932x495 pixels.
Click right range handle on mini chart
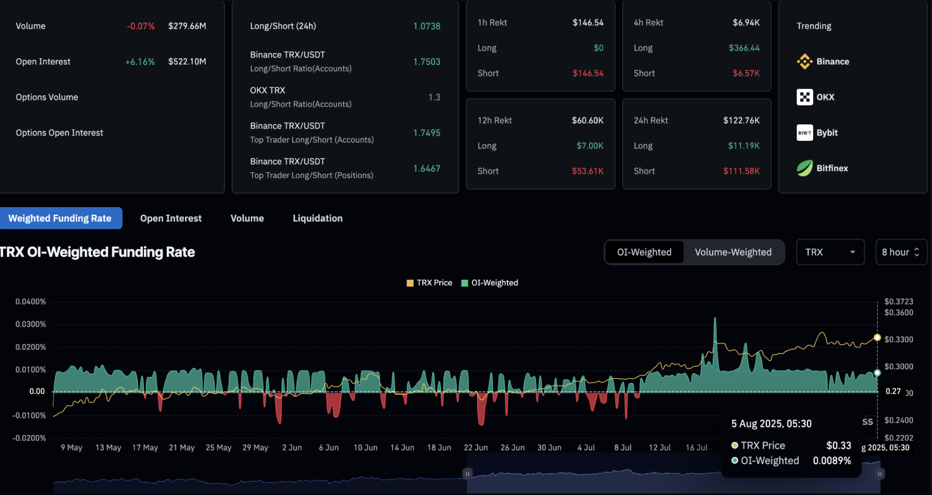point(880,474)
